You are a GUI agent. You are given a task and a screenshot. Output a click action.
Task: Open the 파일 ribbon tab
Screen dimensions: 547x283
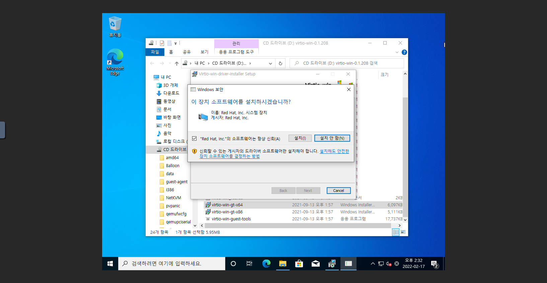click(155, 52)
